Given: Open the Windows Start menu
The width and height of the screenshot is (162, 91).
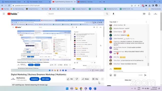Looking at the screenshot, I should tap(67, 88).
